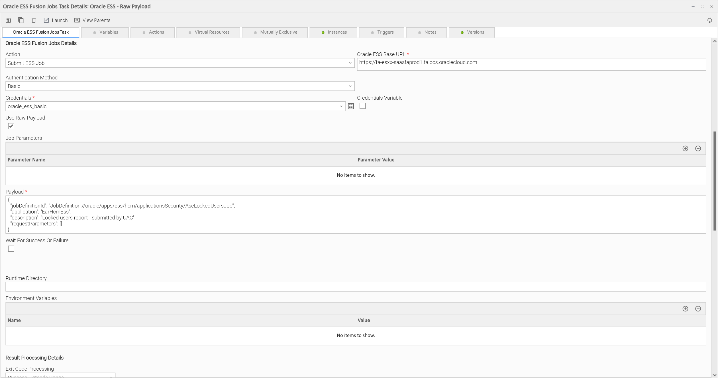
Task: Expand the Credentials dropdown
Action: tap(341, 106)
